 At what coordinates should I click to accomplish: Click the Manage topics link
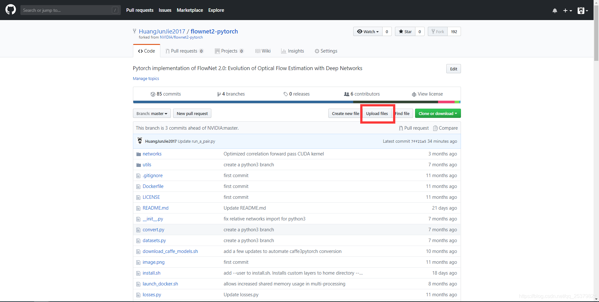146,79
